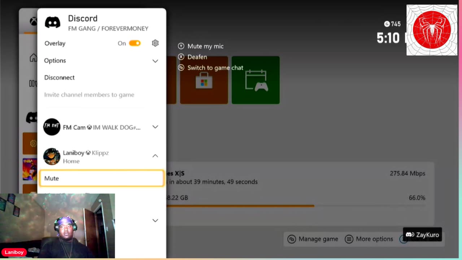
Task: Click the Xbox logo in guide
Action: pos(33,22)
